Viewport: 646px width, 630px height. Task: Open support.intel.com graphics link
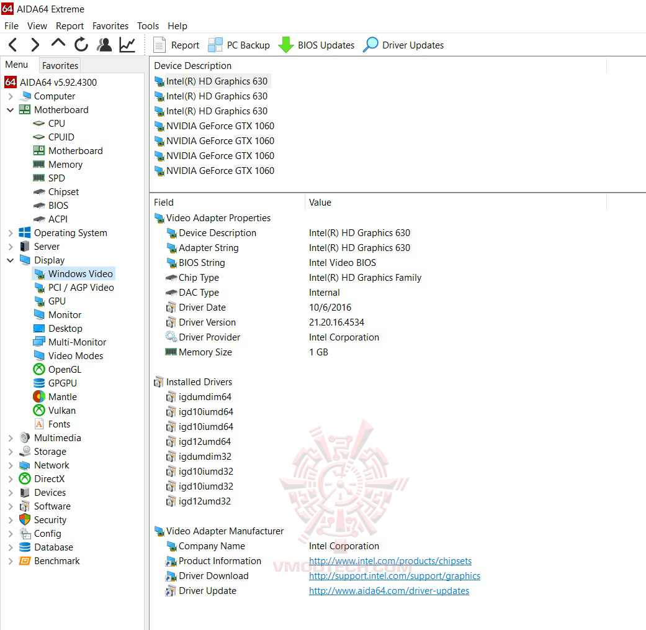(x=395, y=576)
